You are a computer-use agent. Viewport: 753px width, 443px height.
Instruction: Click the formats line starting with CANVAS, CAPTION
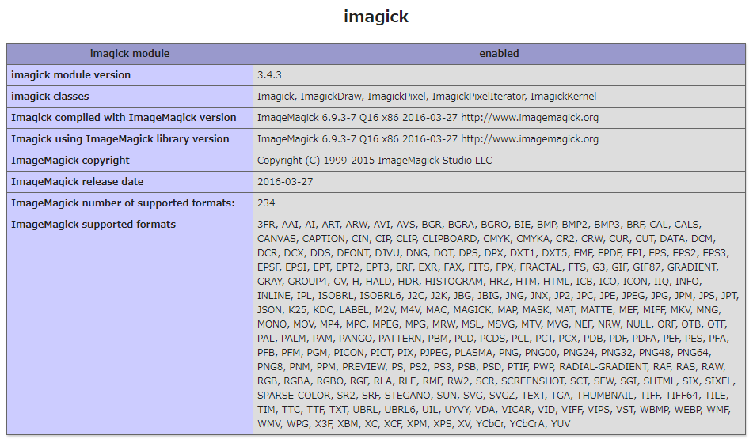tap(486, 239)
